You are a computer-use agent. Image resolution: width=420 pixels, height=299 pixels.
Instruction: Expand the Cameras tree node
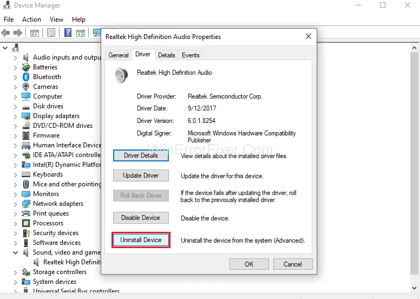15,87
